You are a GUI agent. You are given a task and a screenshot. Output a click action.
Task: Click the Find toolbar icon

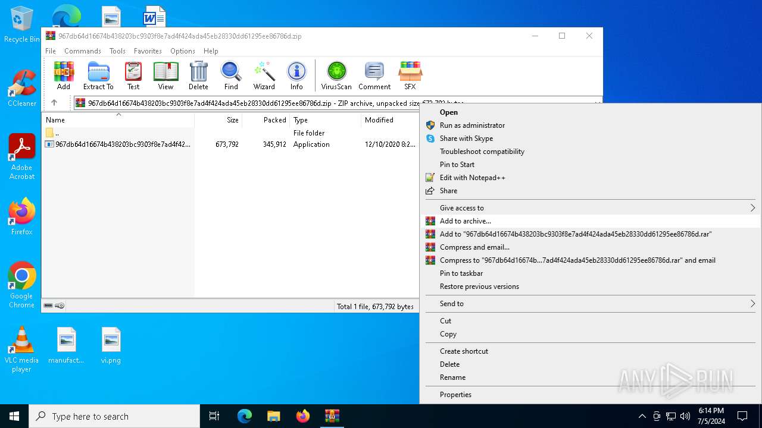click(x=231, y=75)
